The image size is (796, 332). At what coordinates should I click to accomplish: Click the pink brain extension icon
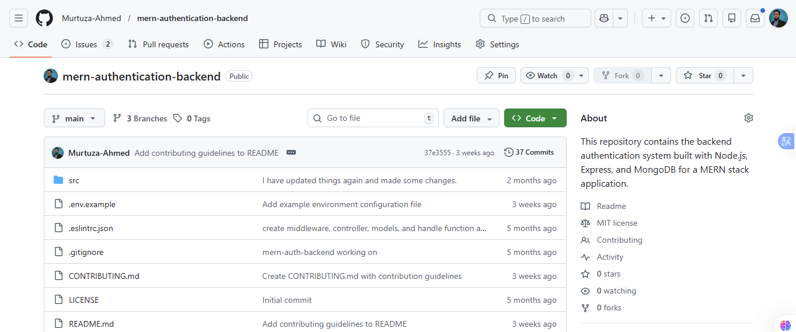(785, 325)
